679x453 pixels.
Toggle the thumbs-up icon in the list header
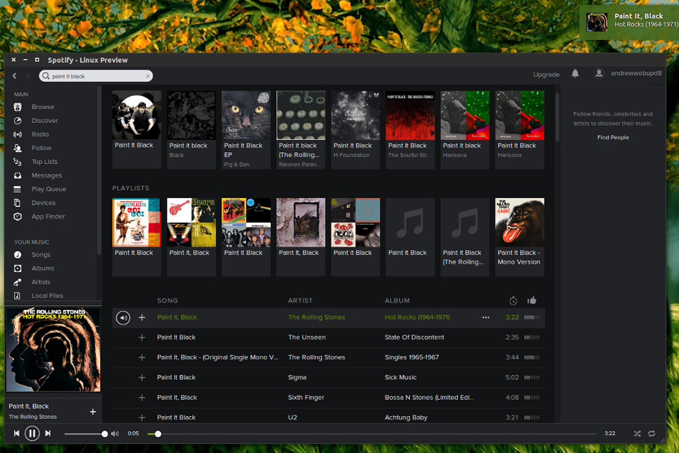(x=531, y=301)
